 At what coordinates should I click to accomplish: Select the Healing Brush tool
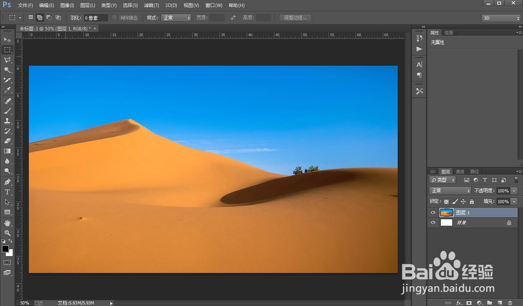point(7,101)
